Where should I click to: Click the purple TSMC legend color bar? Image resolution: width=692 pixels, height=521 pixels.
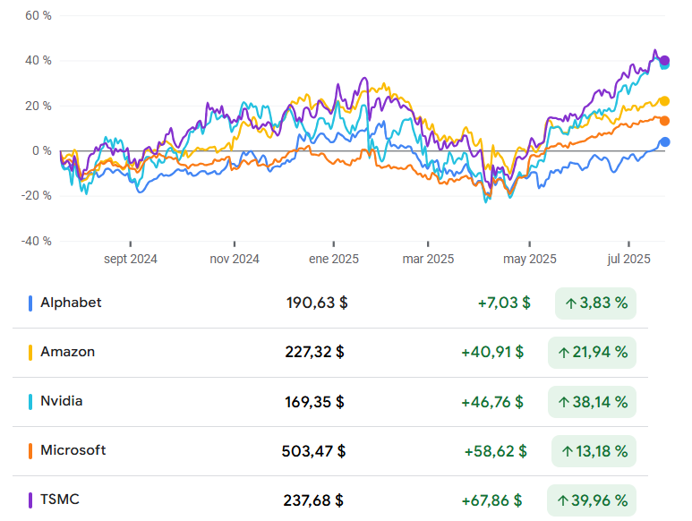(30, 500)
